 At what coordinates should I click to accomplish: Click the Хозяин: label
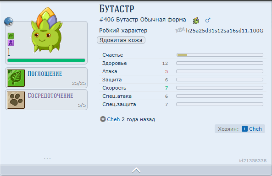[228, 129]
